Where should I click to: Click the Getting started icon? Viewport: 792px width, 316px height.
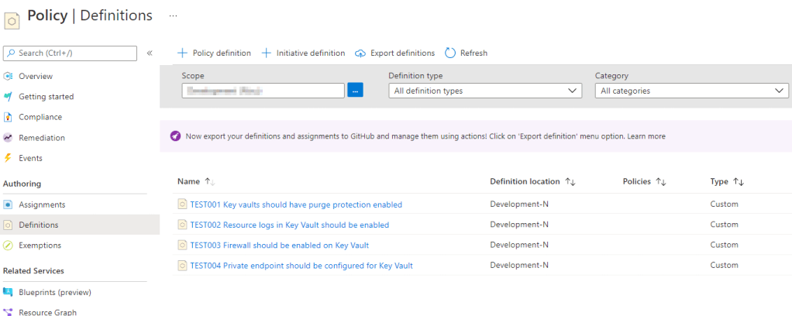pos(9,97)
